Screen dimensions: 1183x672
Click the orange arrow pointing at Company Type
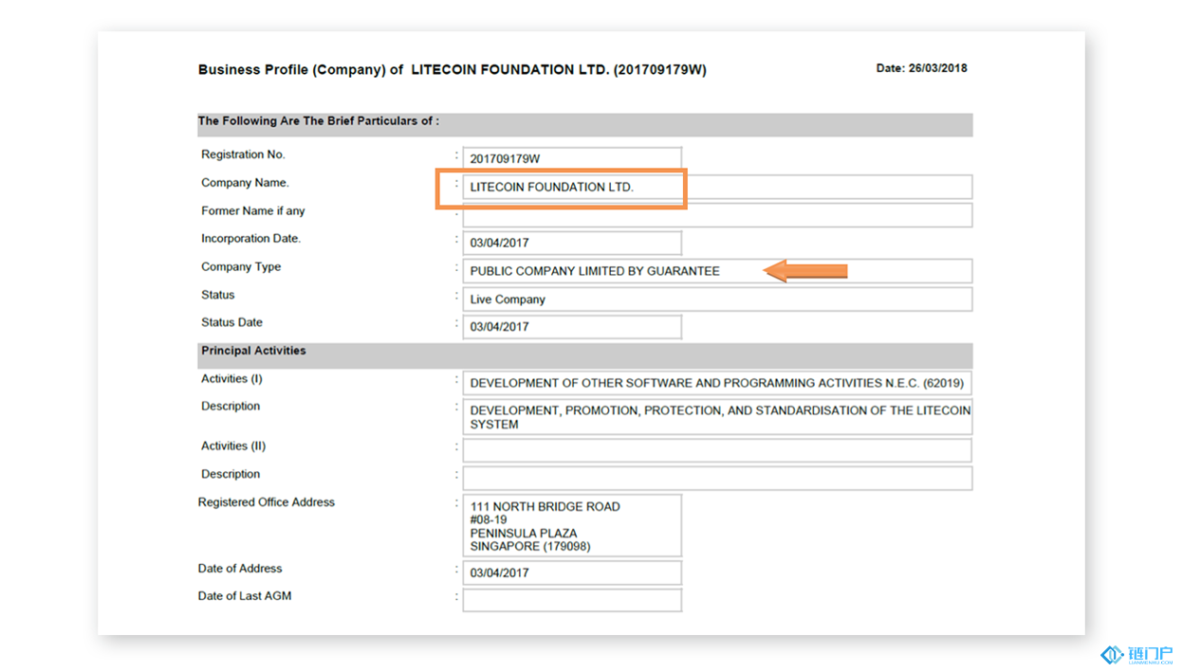[x=804, y=272]
